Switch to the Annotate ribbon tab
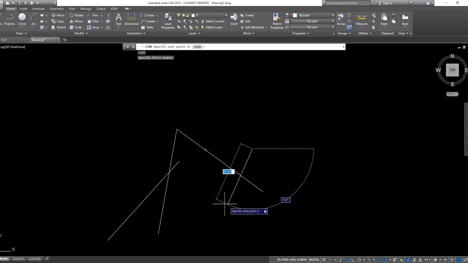The image size is (468, 263). [38, 9]
